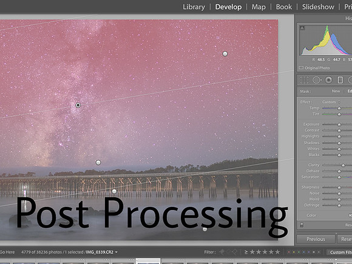Filter by rejected flag icon
Viewport: 352px width, 264px height.
coord(234,252)
